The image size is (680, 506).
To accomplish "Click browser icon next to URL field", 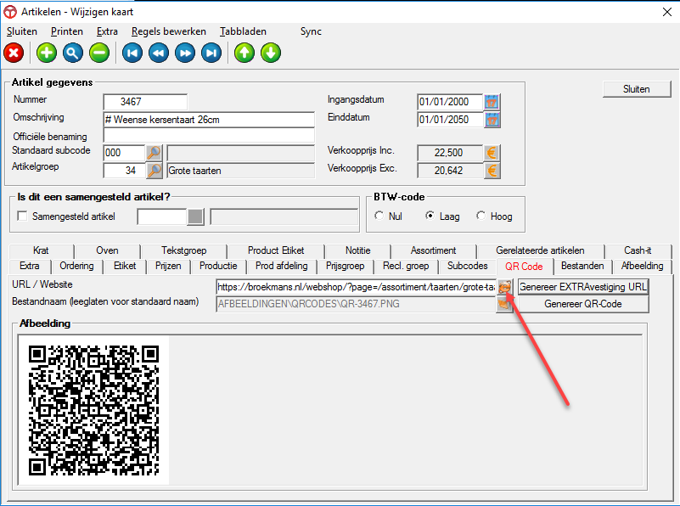I will 504,287.
